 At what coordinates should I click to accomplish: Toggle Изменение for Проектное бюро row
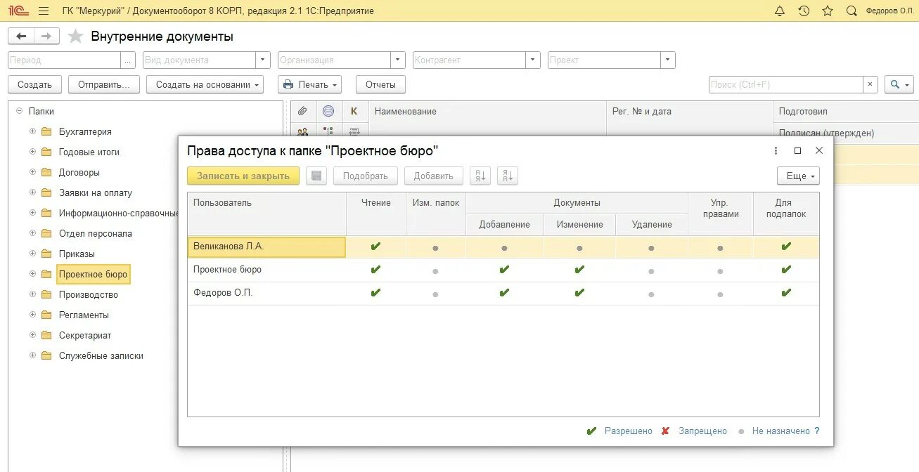[x=579, y=270]
